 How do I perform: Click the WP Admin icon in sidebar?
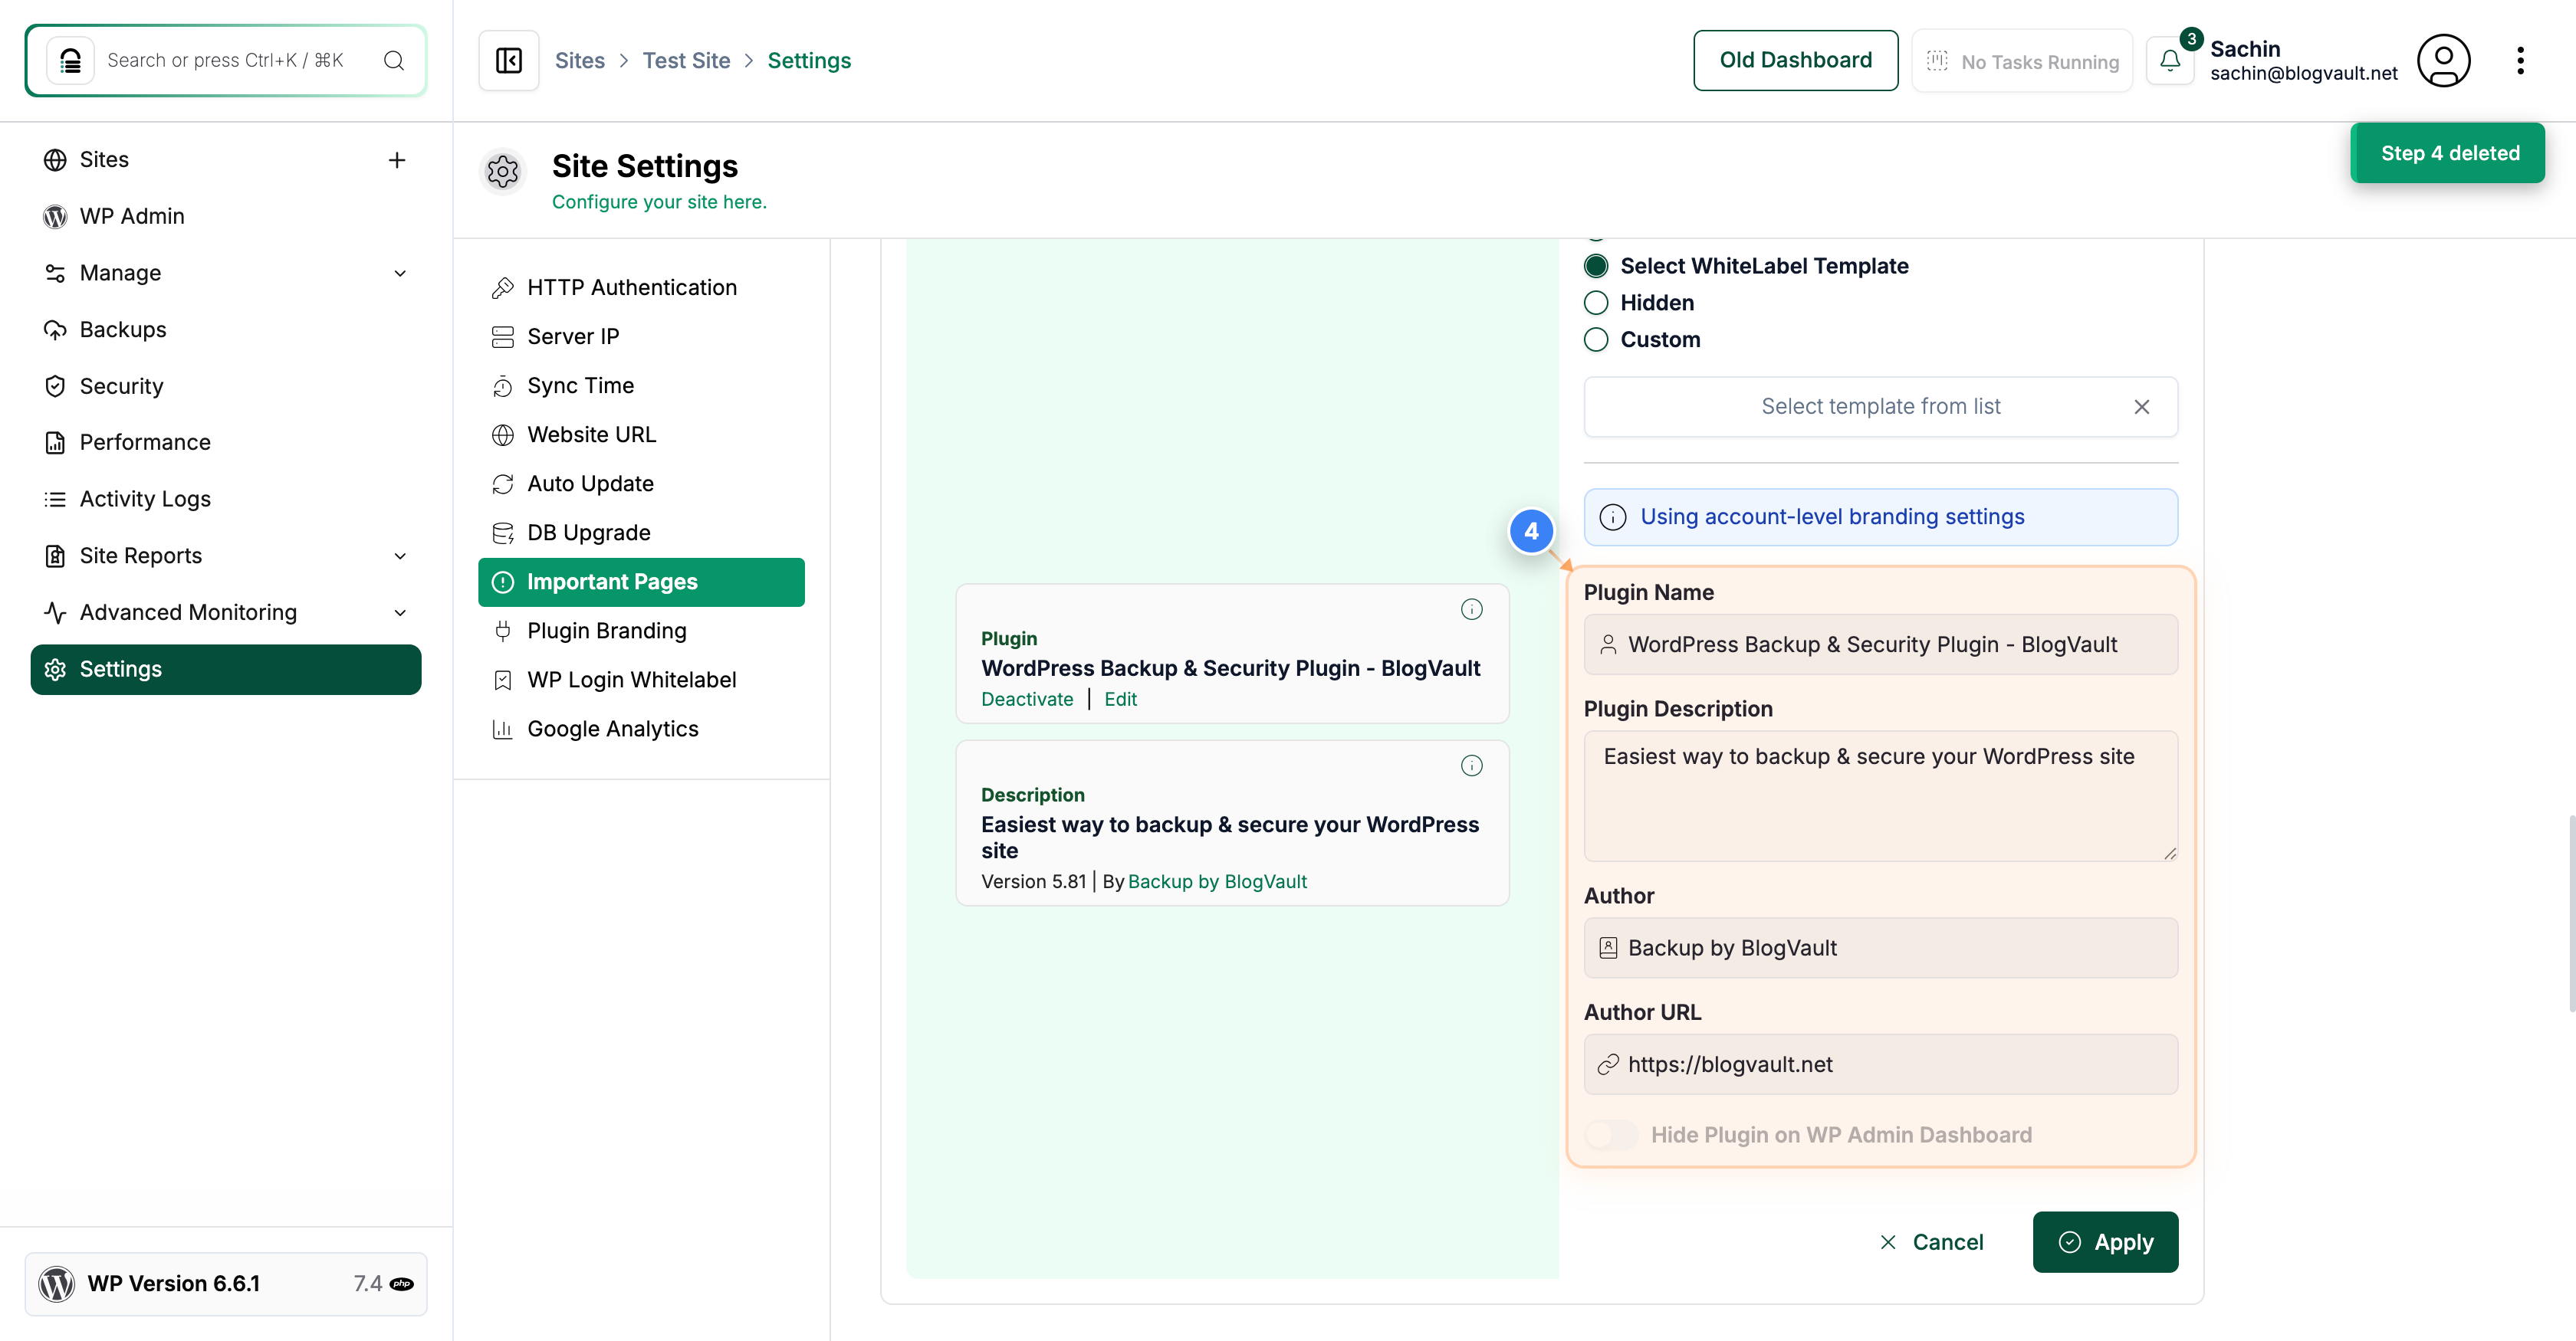point(55,216)
